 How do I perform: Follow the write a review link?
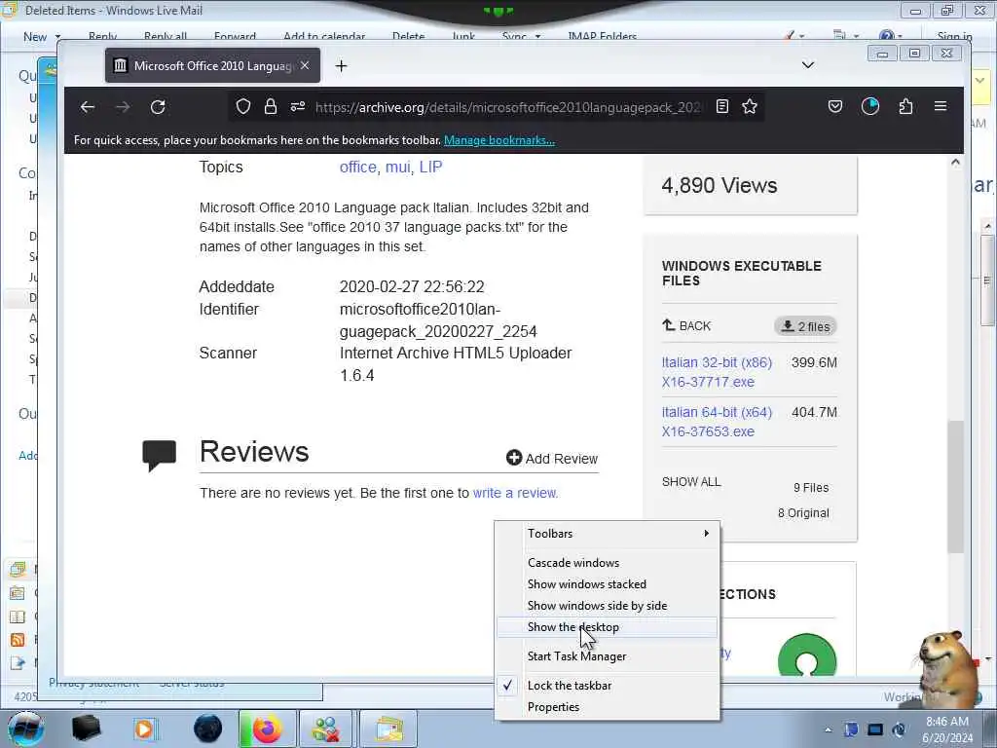(x=516, y=493)
